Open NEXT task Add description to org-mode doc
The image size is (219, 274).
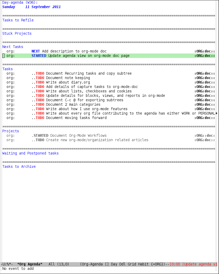(x=74, y=51)
